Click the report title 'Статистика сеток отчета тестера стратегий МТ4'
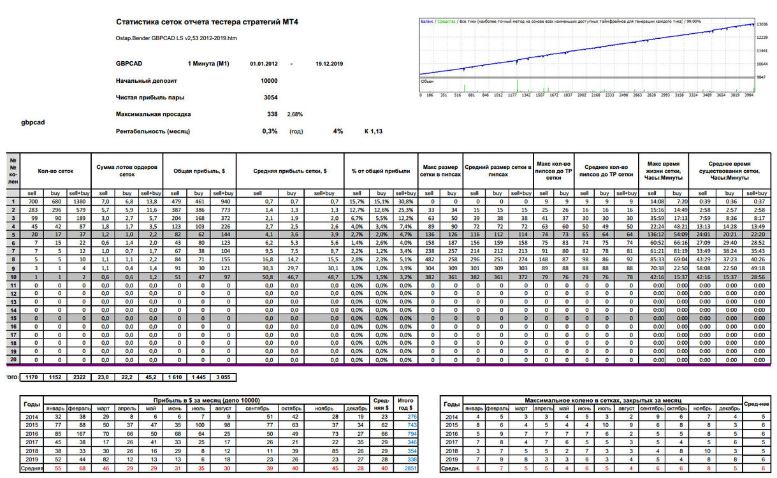The height and width of the screenshot is (478, 777). point(207,22)
